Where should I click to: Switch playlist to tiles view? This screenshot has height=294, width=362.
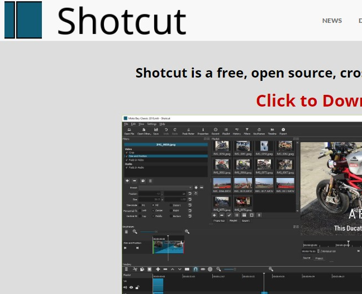point(244,215)
